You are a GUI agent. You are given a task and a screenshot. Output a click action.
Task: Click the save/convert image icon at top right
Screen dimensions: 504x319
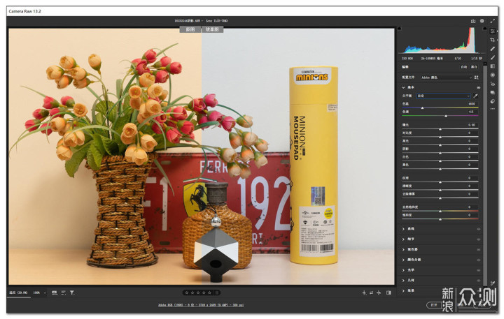point(473,21)
